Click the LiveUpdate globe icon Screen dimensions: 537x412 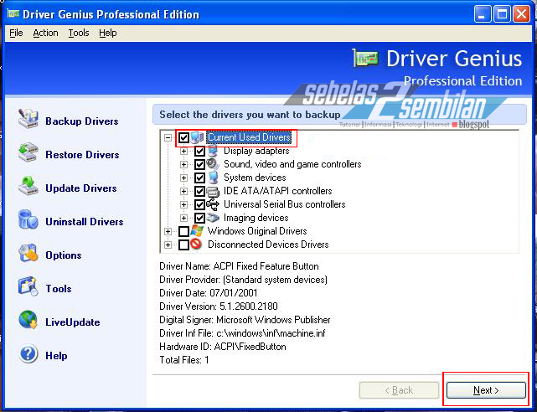coord(28,320)
